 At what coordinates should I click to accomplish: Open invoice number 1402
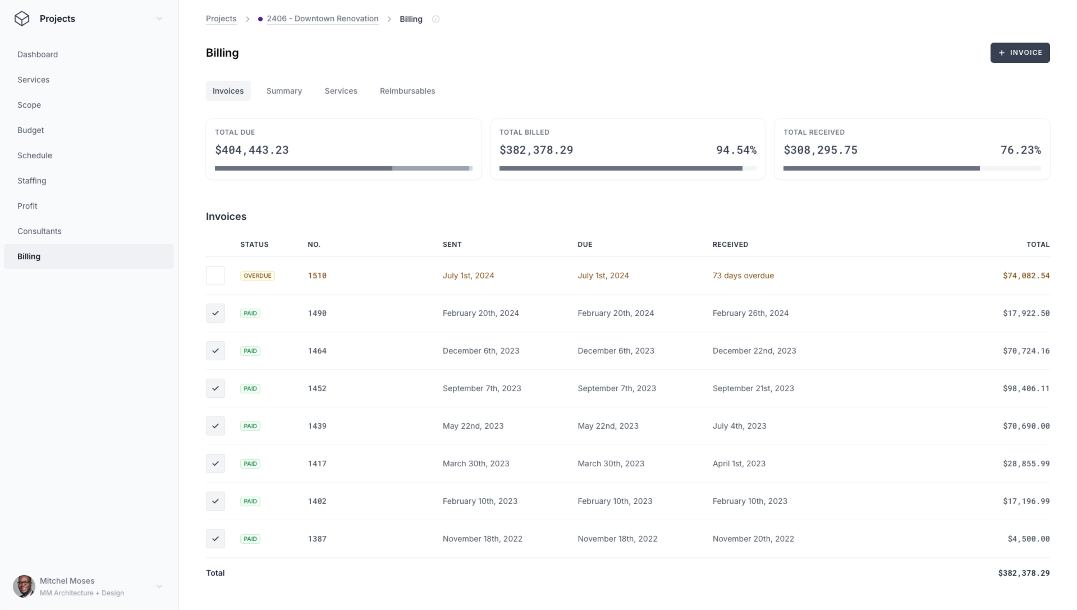click(317, 501)
